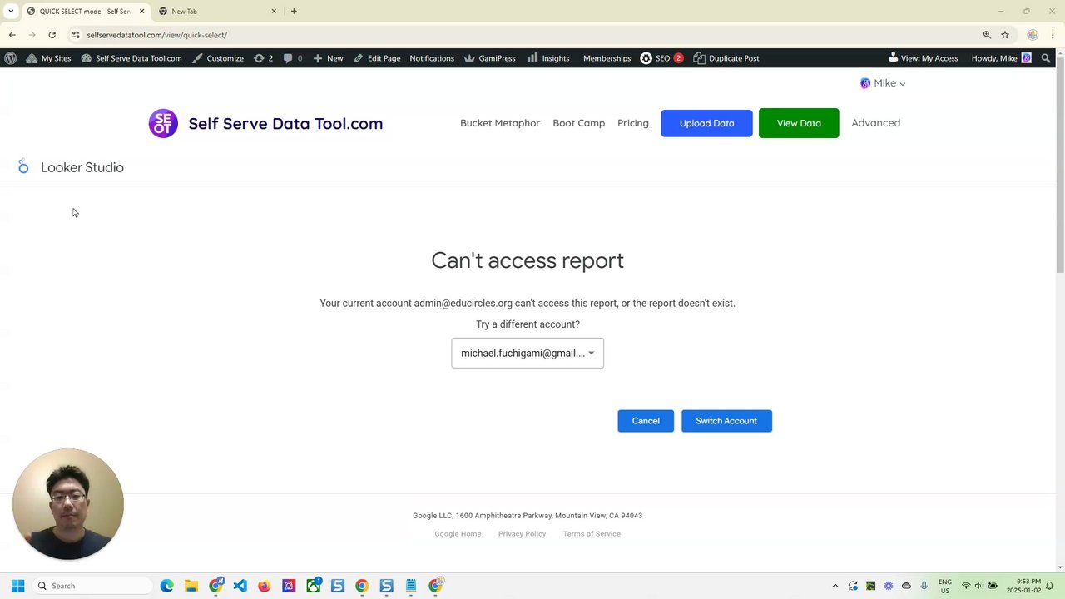Show hidden system tray icons
The width and height of the screenshot is (1065, 599).
pyautogui.click(x=835, y=586)
